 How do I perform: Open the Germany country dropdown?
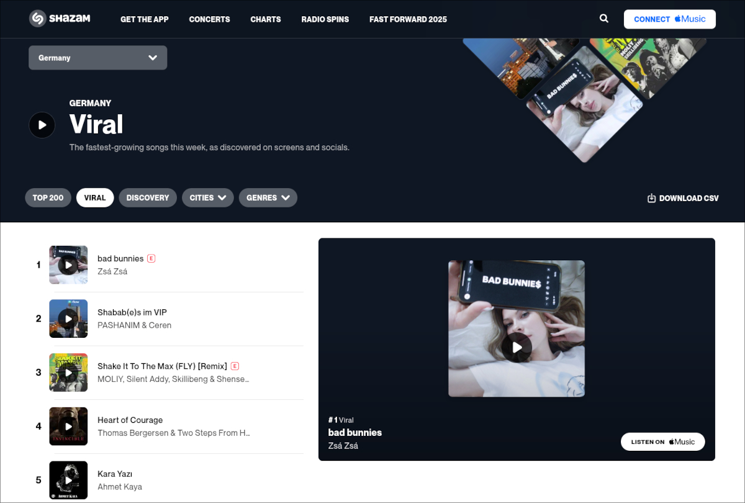(x=97, y=58)
